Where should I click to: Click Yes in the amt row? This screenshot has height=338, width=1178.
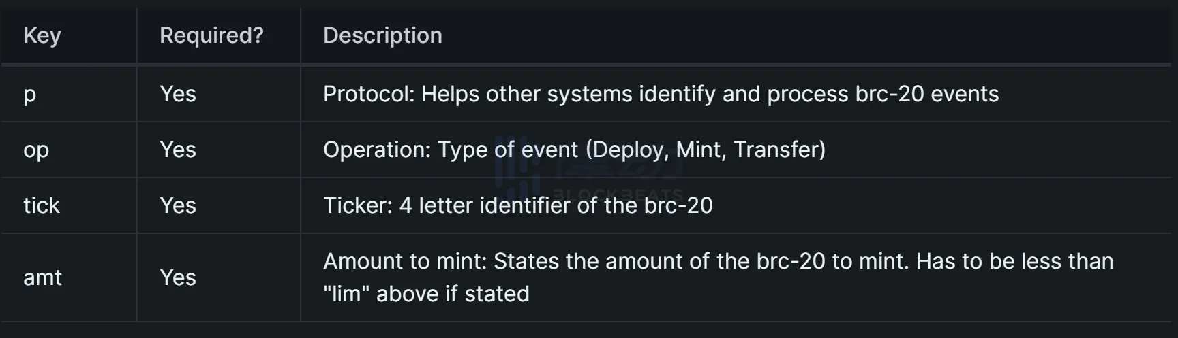(178, 277)
